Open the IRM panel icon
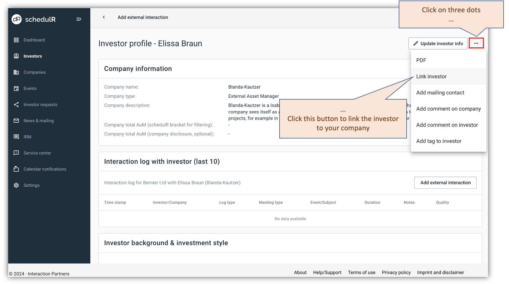 click(16, 137)
